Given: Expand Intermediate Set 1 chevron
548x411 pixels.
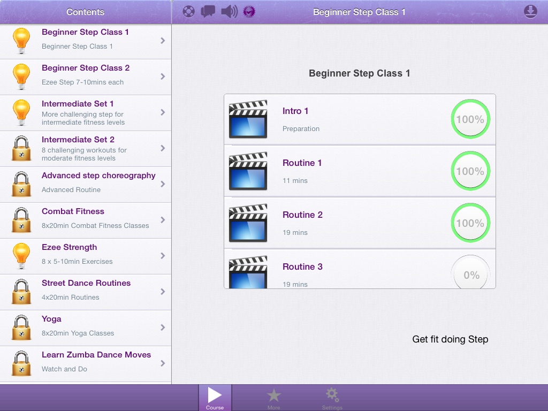Looking at the screenshot, I should pos(163,112).
